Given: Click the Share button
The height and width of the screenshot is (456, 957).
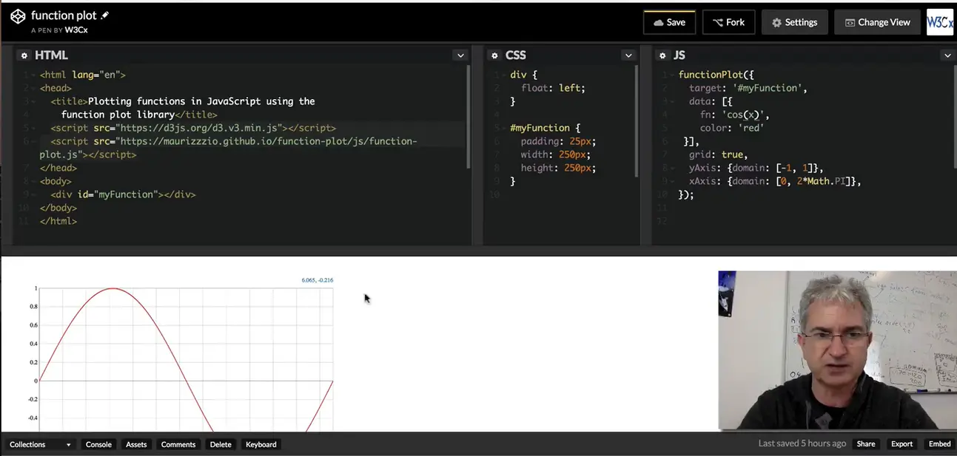Looking at the screenshot, I should click(866, 444).
